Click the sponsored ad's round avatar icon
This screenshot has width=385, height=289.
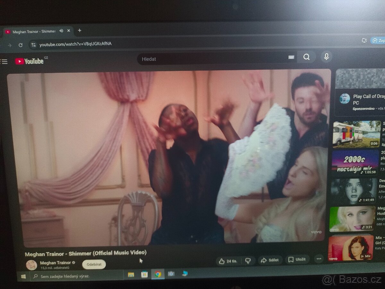pos(345,99)
